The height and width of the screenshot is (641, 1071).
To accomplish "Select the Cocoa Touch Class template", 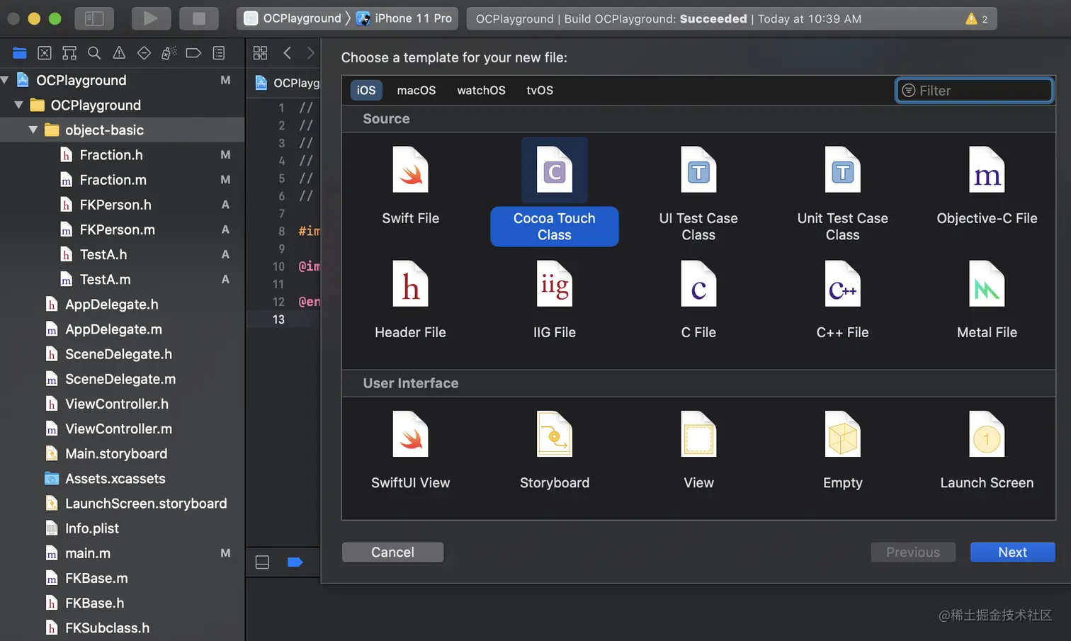I will (554, 191).
